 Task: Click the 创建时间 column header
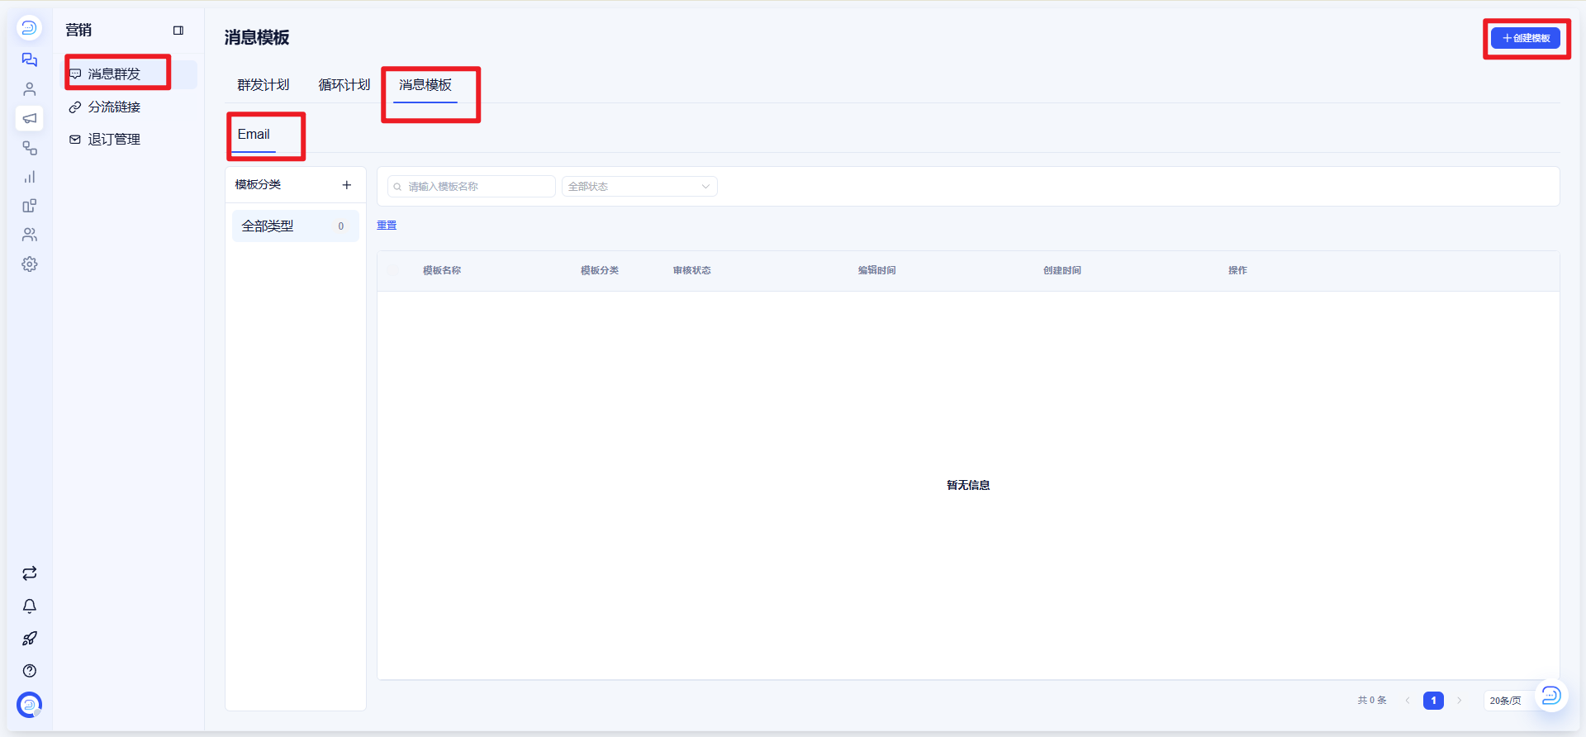[x=1062, y=270]
